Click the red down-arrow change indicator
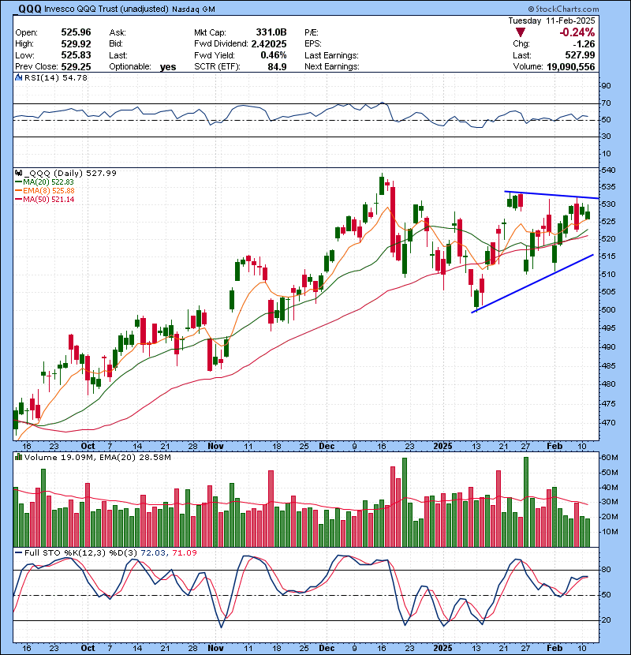631x655 pixels. (519, 33)
